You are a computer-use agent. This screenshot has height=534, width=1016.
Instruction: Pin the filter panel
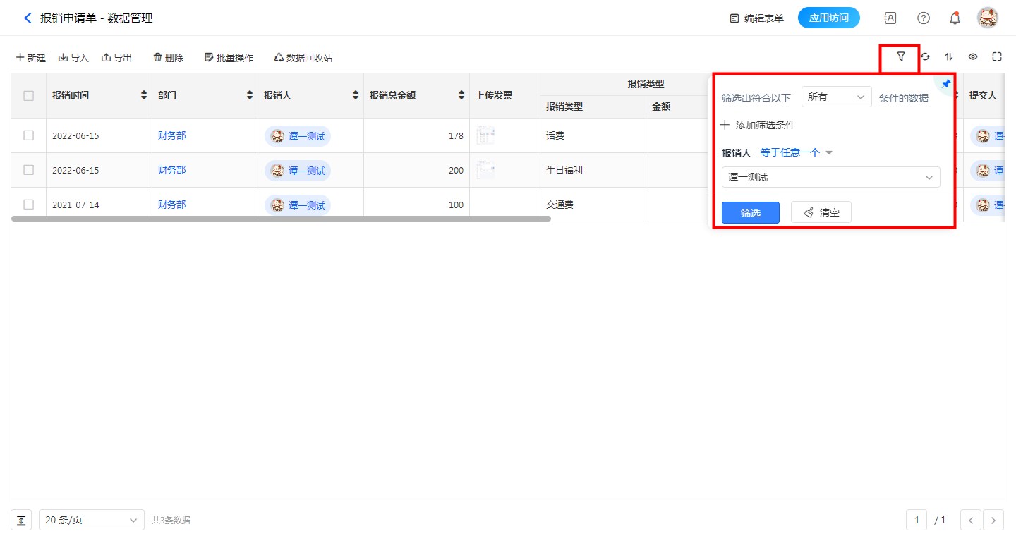[x=946, y=83]
